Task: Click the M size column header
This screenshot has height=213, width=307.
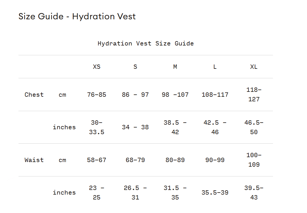Action: tap(175, 67)
